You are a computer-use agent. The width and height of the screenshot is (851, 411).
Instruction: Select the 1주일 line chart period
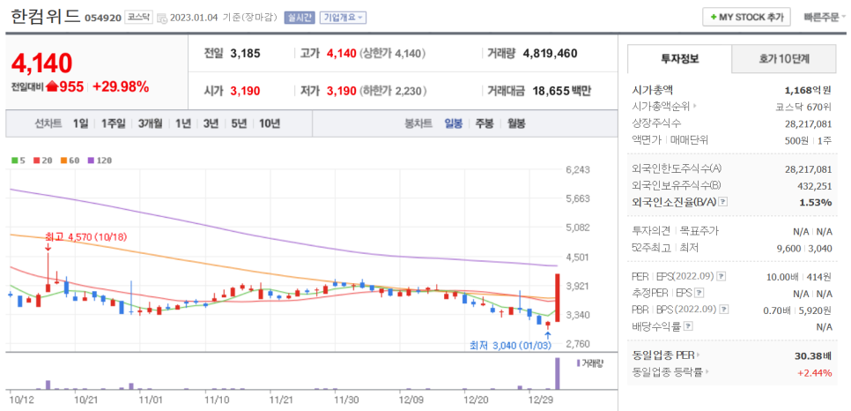point(113,123)
